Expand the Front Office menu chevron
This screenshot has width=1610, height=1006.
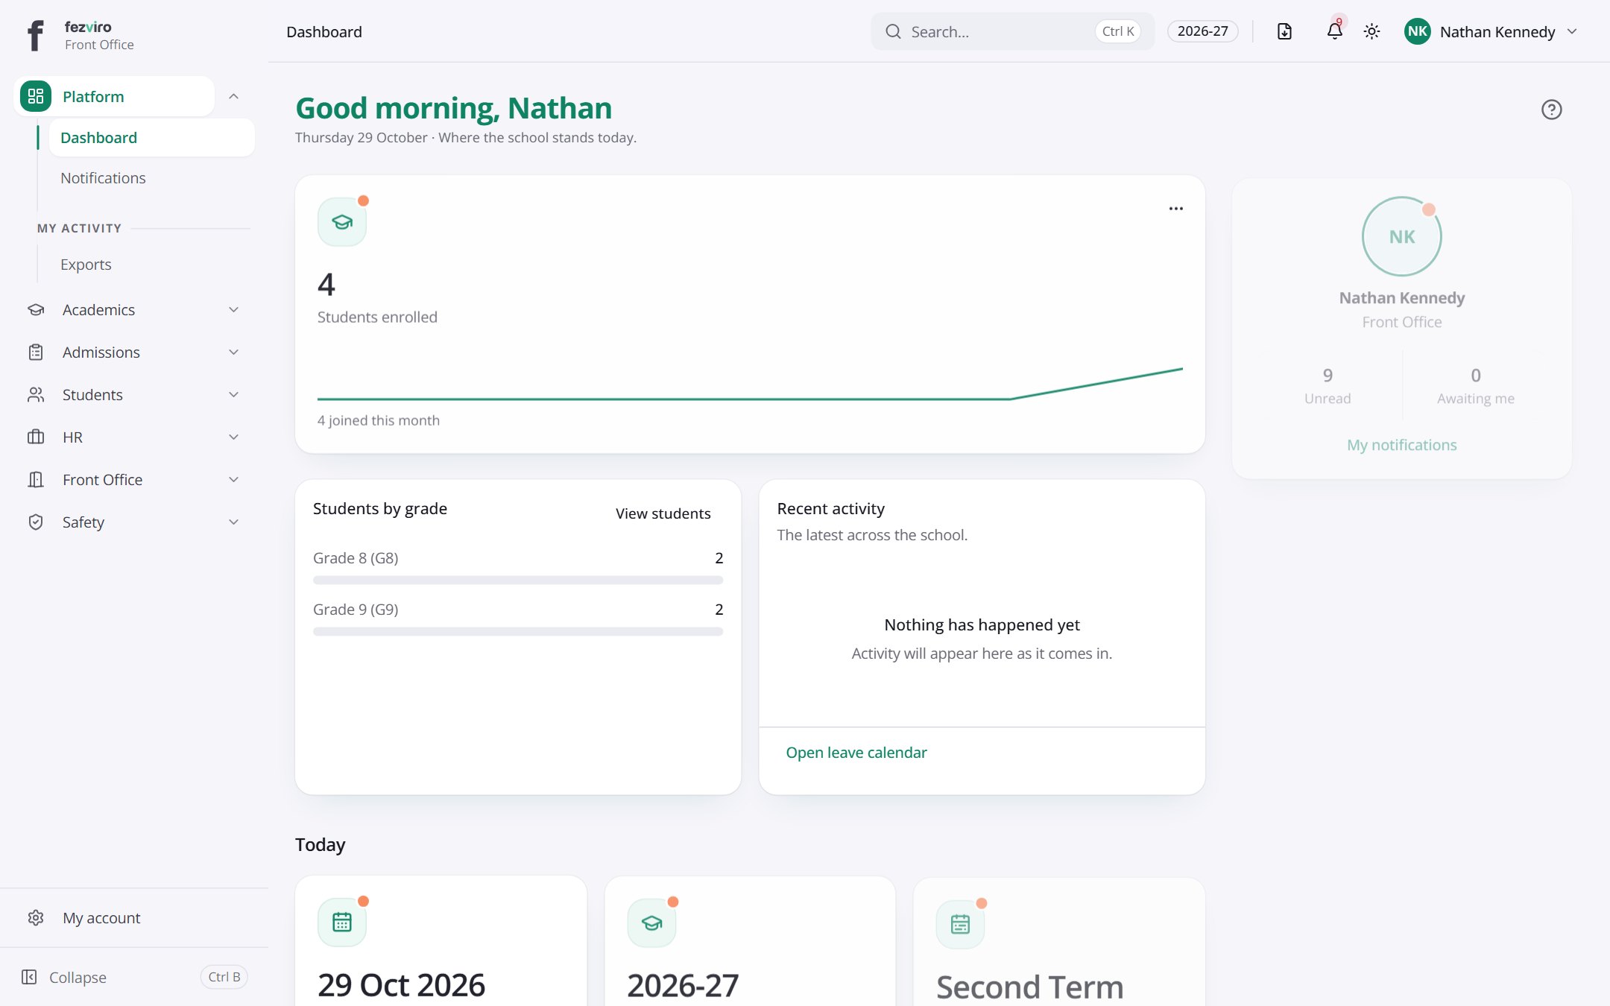233,479
